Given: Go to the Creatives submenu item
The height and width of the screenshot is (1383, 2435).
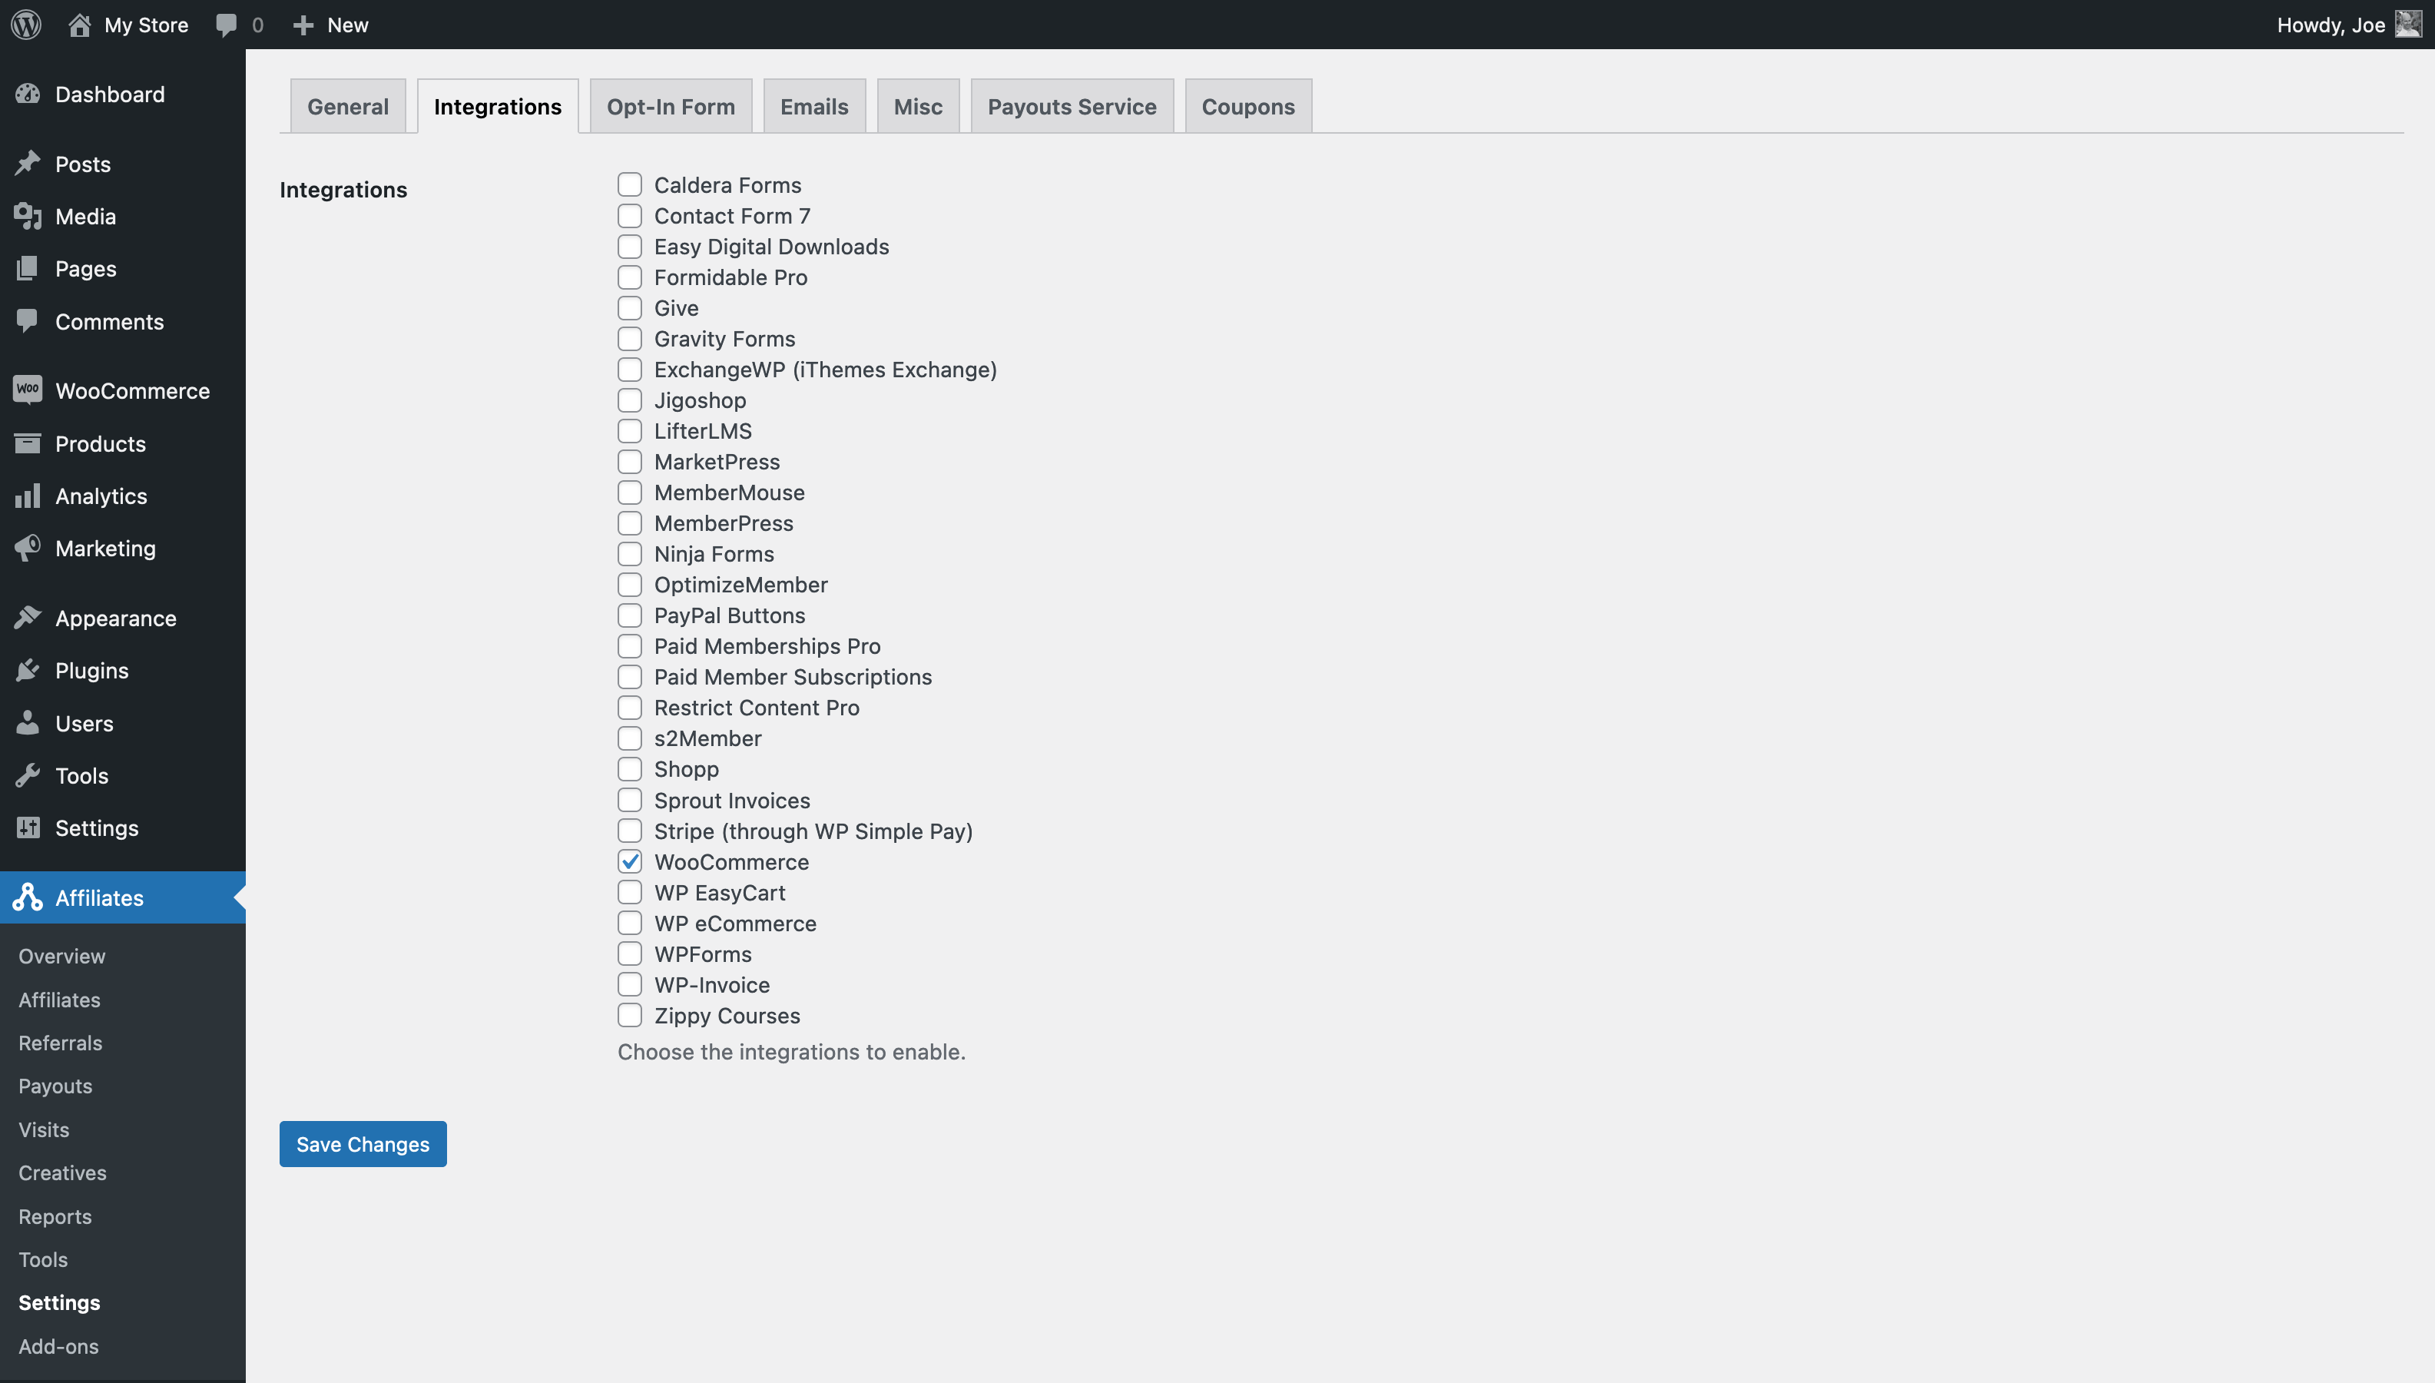Looking at the screenshot, I should click(x=63, y=1173).
